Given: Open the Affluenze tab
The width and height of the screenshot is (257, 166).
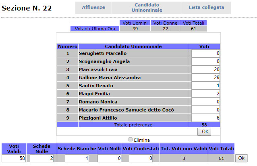Looking at the screenshot, I should (x=93, y=8).
